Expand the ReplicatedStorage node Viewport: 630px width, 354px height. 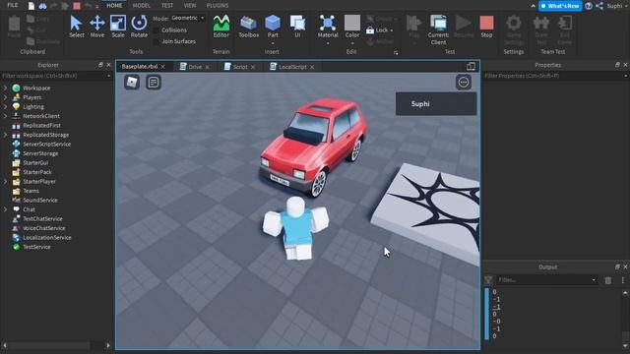(x=6, y=135)
